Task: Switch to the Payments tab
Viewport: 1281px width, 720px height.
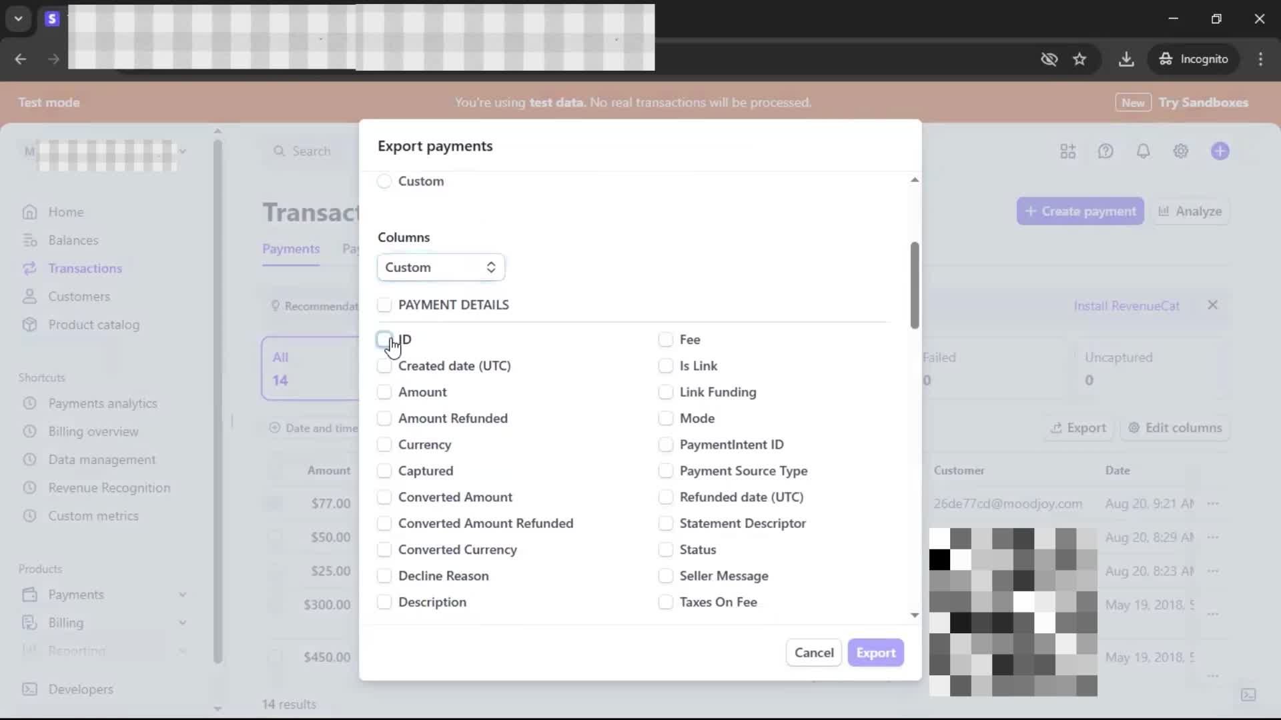Action: point(291,249)
